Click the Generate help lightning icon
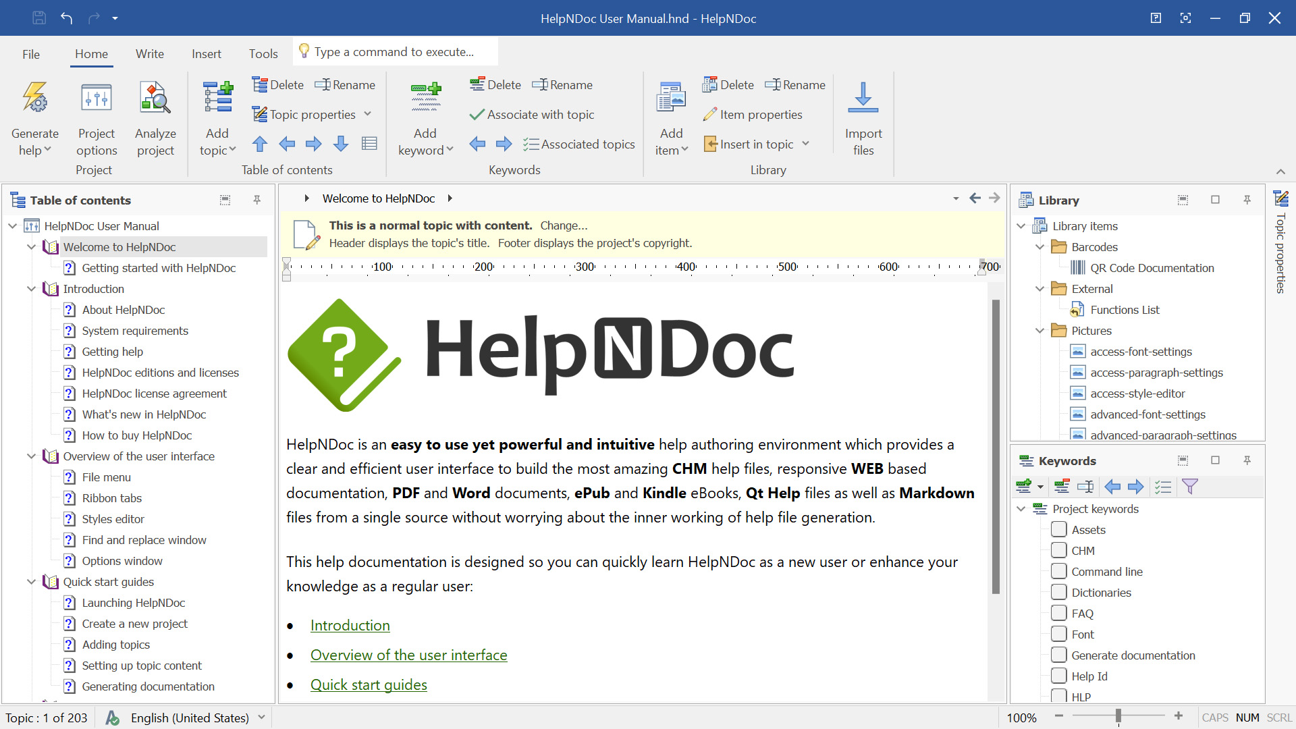 point(35,98)
